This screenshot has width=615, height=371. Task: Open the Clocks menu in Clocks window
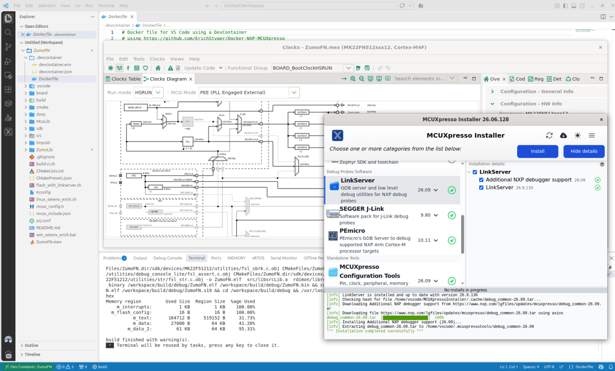coord(157,59)
